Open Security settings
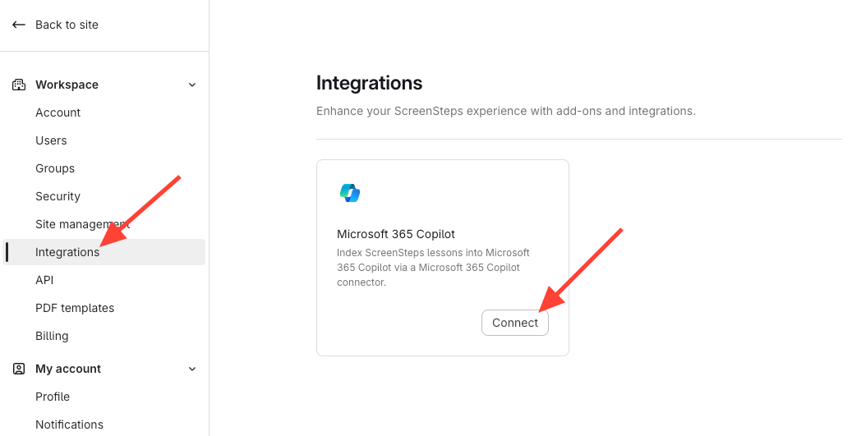 (x=58, y=196)
